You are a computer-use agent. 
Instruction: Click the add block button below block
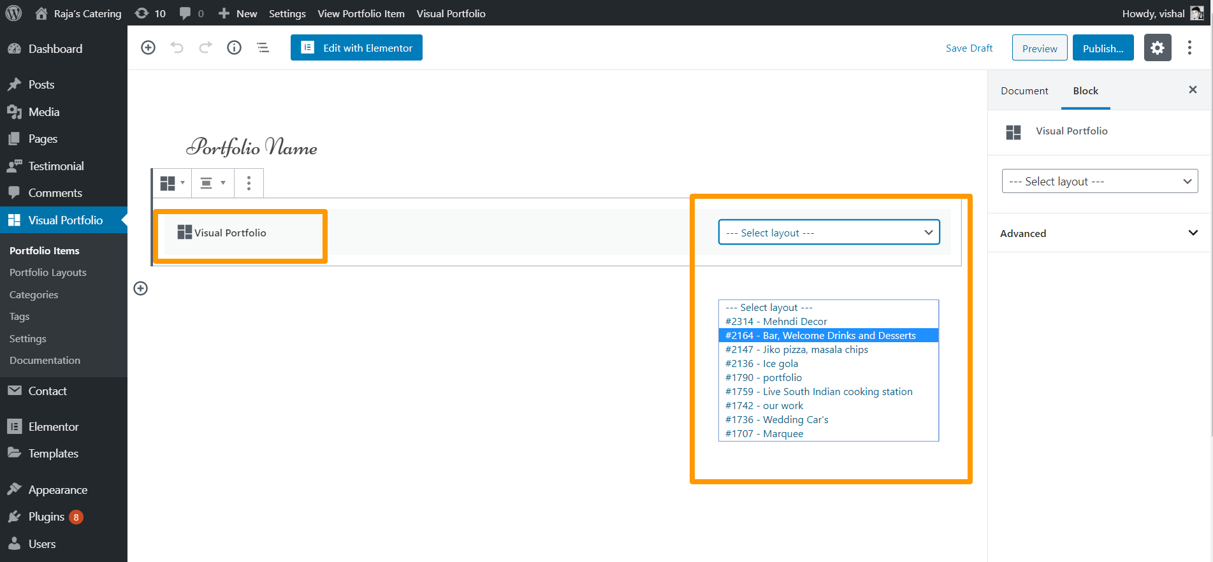point(140,289)
